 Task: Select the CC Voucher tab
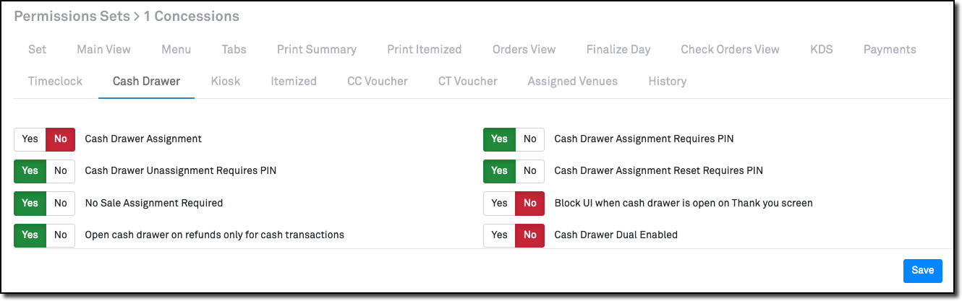[377, 81]
